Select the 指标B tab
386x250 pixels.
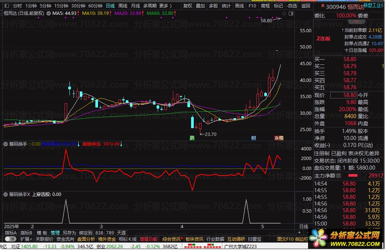26,233
